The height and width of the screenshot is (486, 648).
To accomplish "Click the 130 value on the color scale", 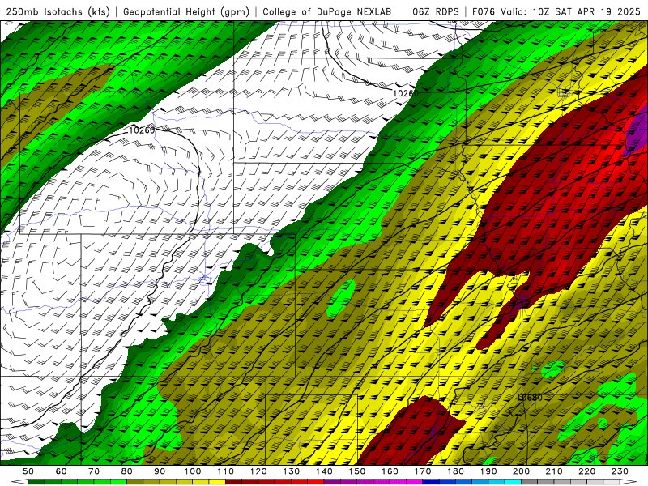I will pos(292,471).
